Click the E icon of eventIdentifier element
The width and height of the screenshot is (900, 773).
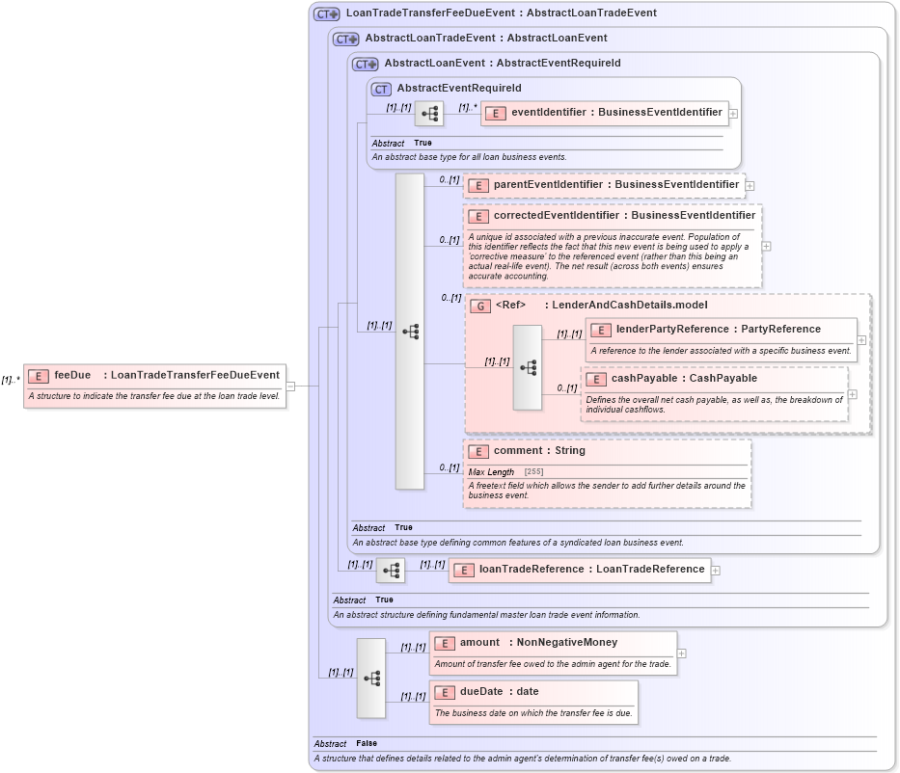pos(496,113)
